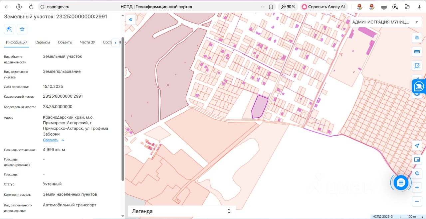Expand the Легенда panel
The image size is (426, 219).
point(182,211)
